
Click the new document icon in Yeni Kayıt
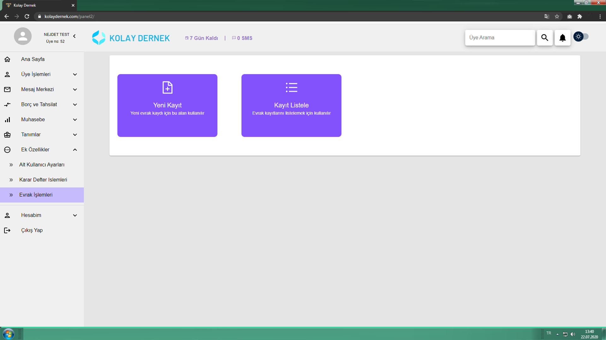pyautogui.click(x=167, y=88)
